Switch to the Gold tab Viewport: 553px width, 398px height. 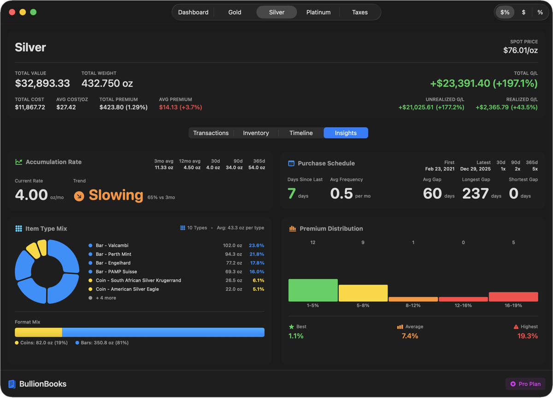pos(235,12)
